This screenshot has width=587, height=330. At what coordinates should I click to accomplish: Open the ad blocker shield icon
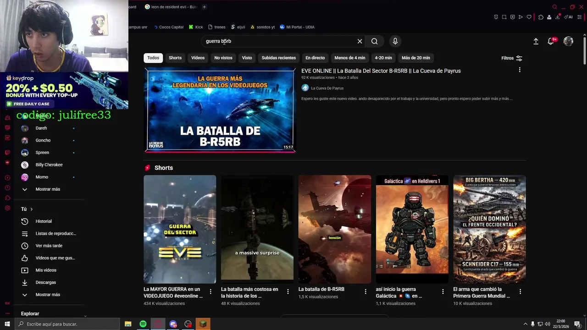click(x=512, y=17)
